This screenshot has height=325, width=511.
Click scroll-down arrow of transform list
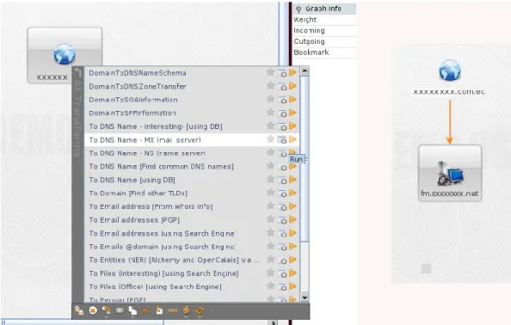point(305,297)
